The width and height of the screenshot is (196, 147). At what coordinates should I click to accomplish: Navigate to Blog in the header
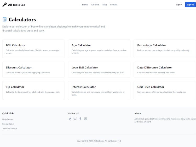[105, 5]
